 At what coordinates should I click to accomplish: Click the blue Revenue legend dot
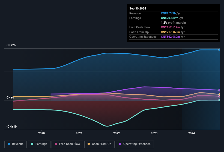click(x=9, y=144)
